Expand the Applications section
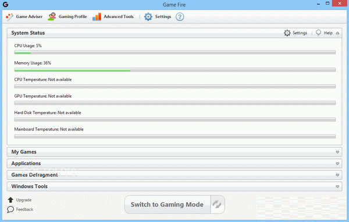Screen dimensions: 349x222 click(337, 163)
